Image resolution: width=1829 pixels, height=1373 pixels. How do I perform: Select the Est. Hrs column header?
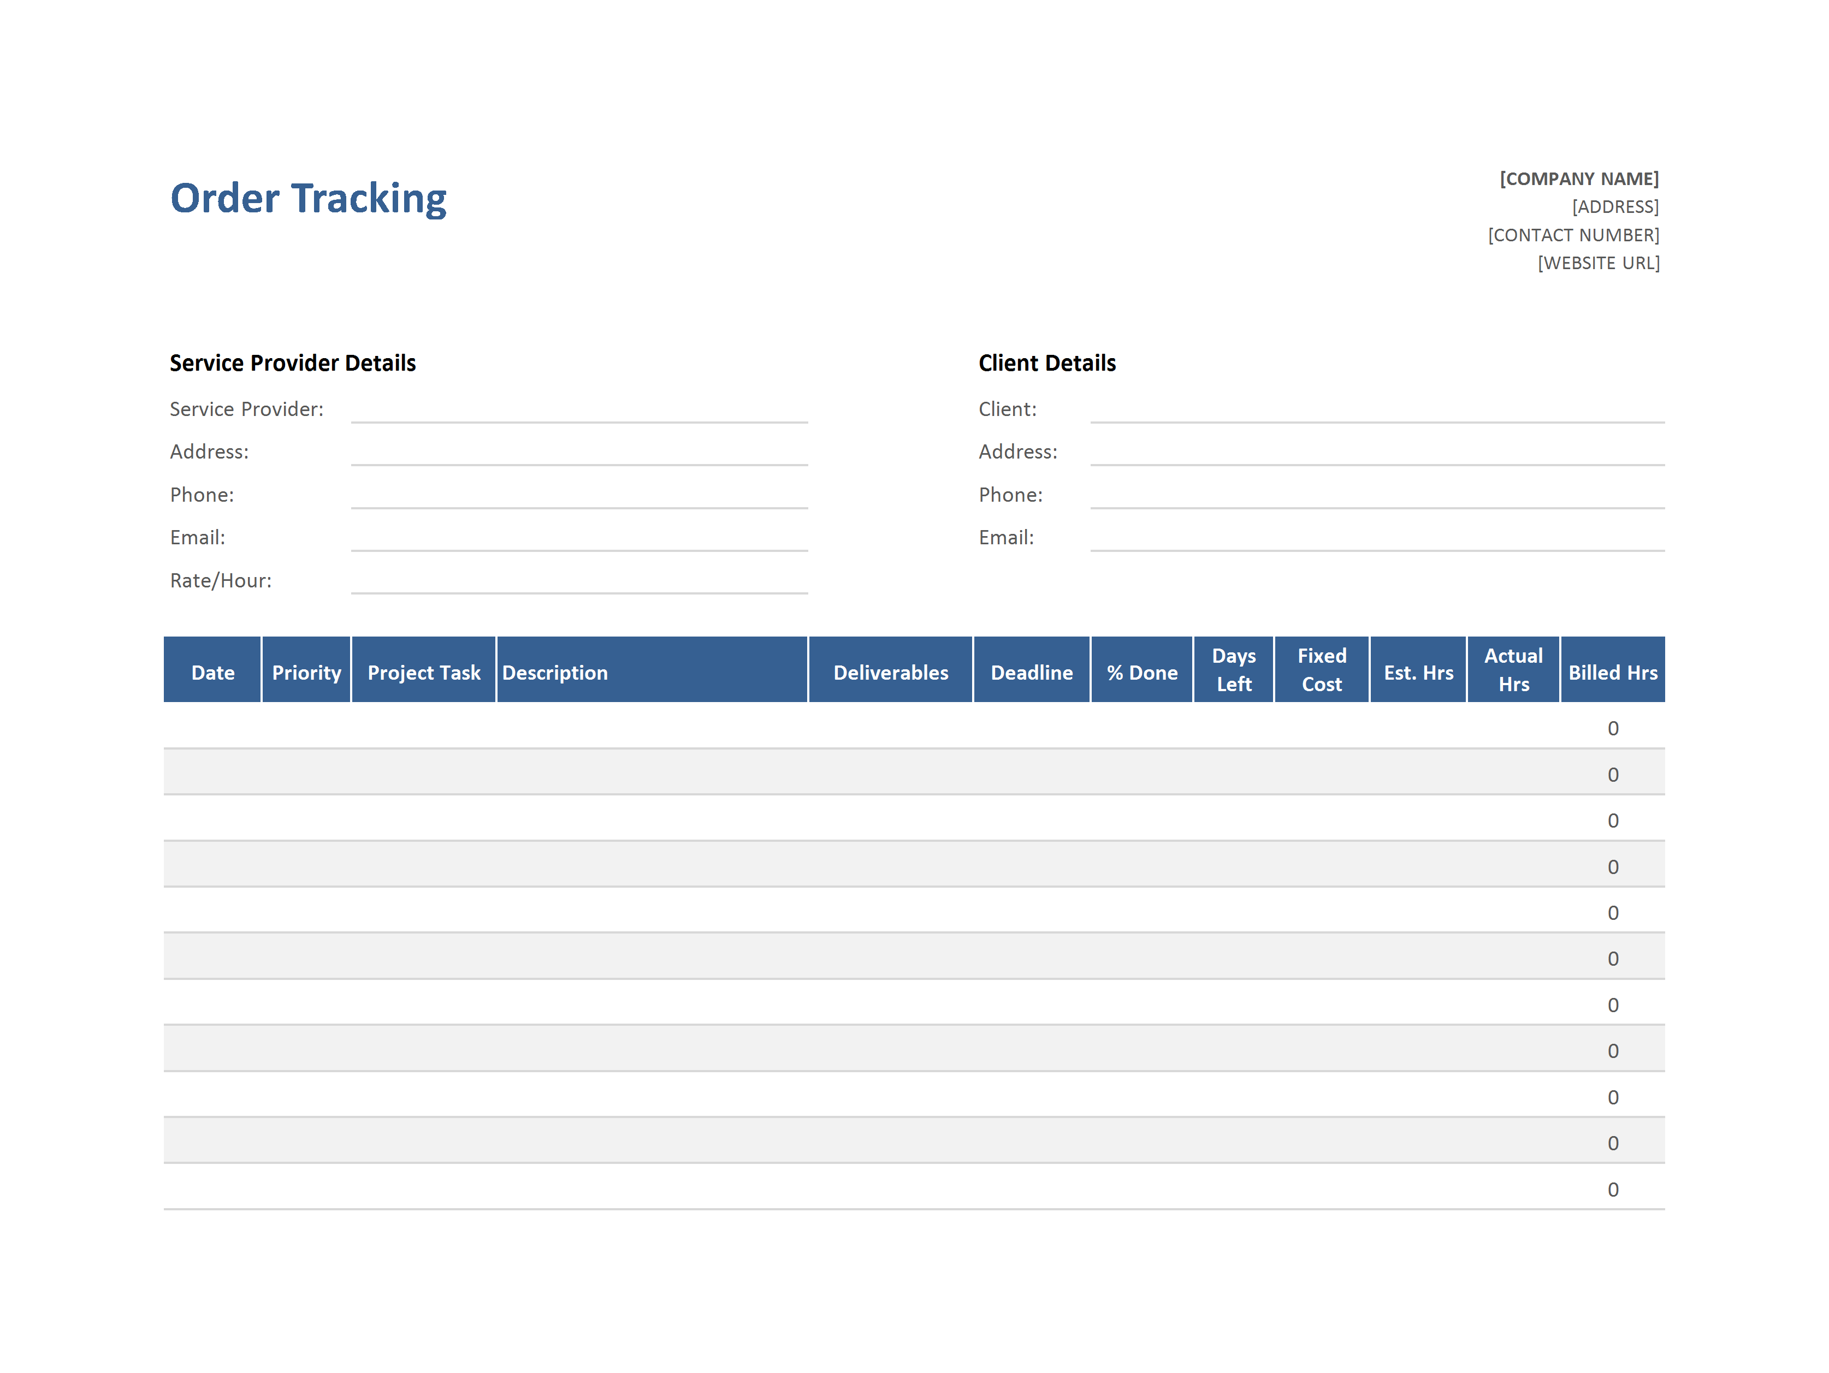coord(1419,669)
